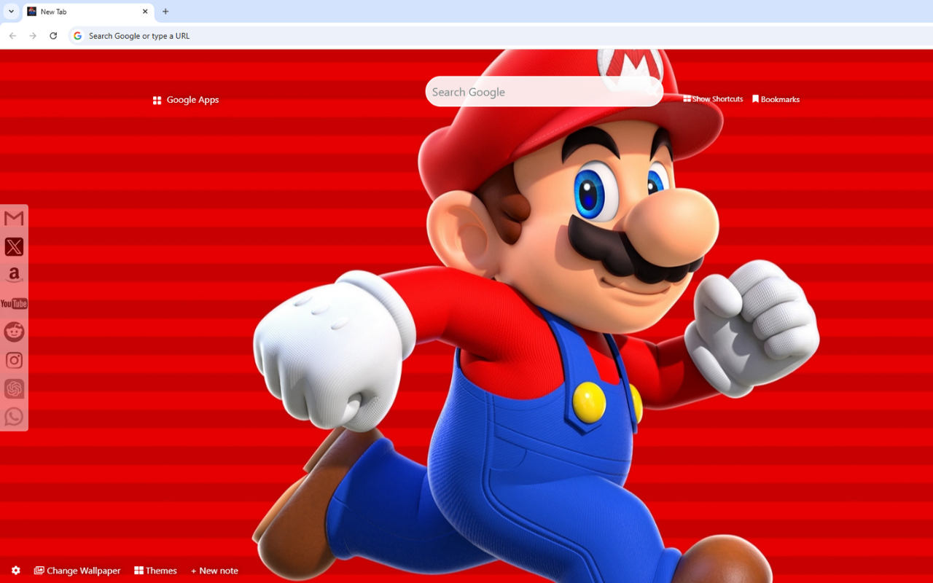Open the Amazon sidebar shortcut

coord(14,275)
